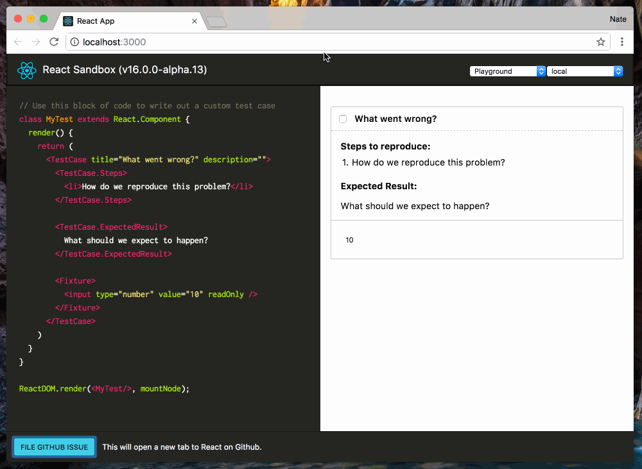This screenshot has height=469, width=642.
Task: Open the local version dropdown
Action: point(585,71)
